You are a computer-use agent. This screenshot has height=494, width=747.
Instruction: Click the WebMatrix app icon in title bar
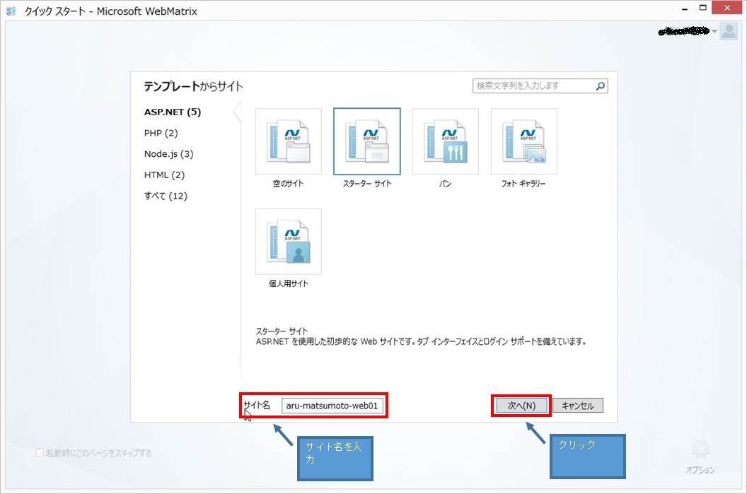click(11, 11)
